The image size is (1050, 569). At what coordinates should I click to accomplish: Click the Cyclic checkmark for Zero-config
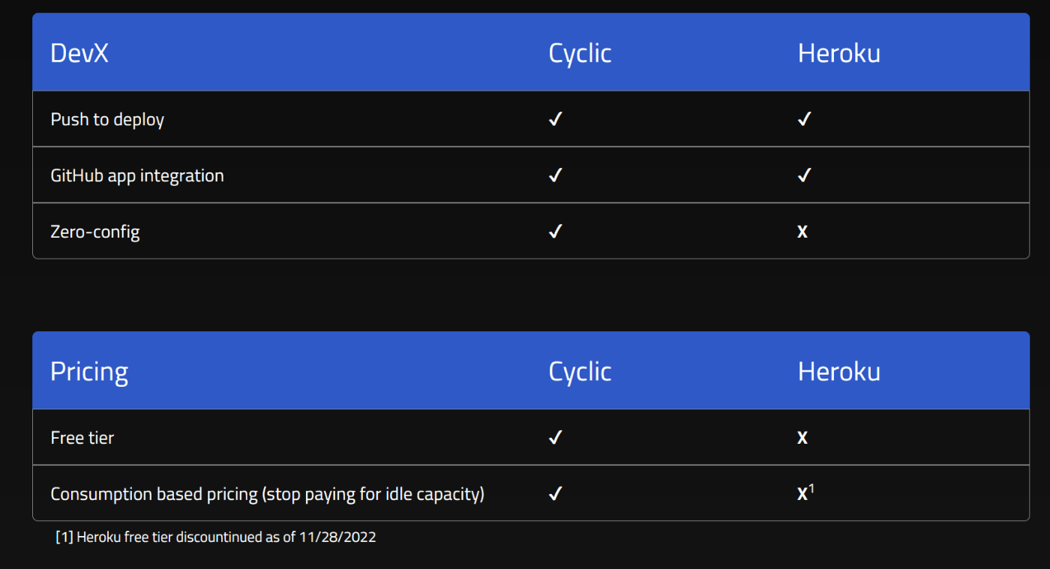(x=556, y=232)
